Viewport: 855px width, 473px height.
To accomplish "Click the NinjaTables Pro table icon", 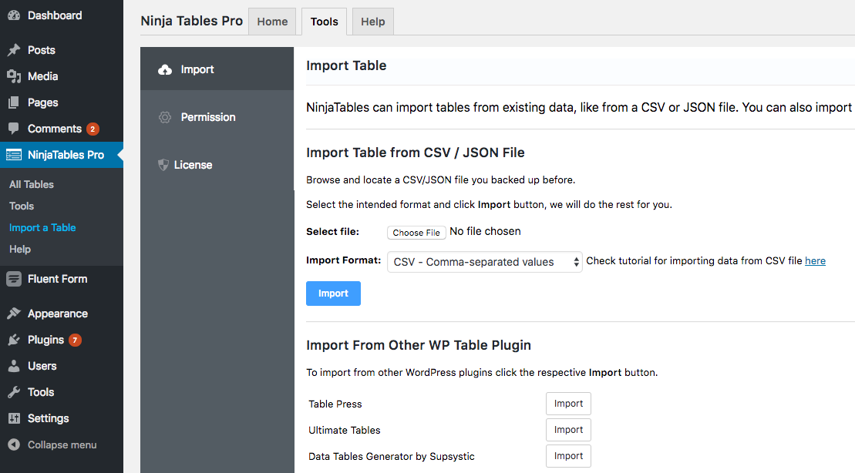I will pos(12,154).
